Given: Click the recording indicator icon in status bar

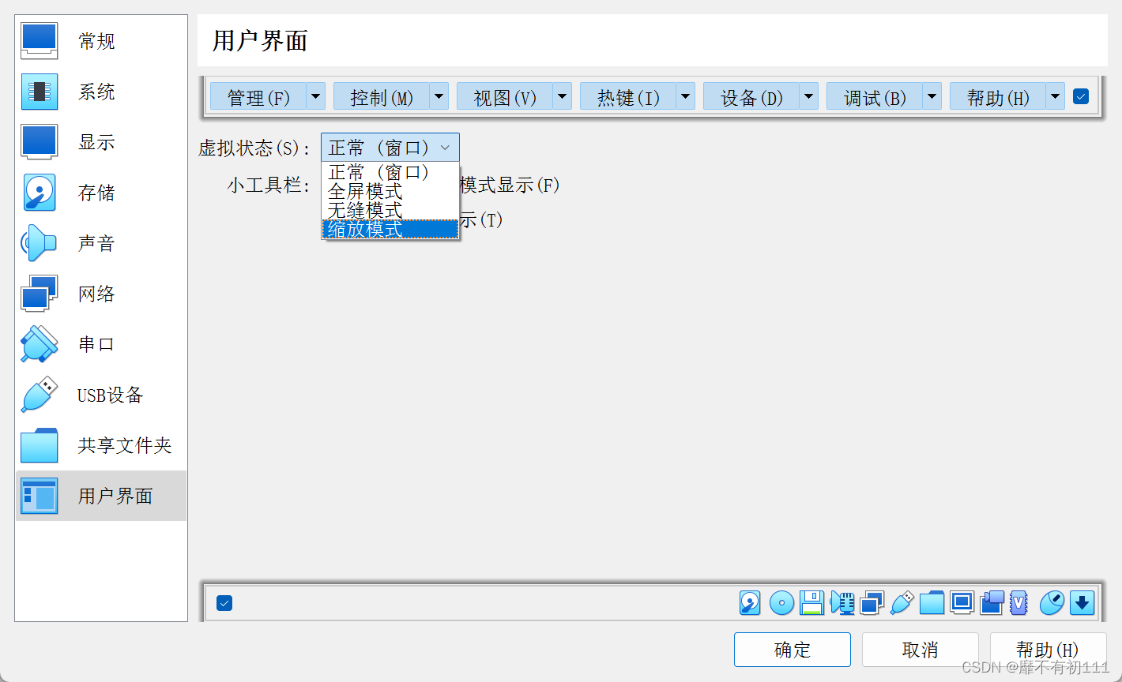Looking at the screenshot, I should click(992, 603).
